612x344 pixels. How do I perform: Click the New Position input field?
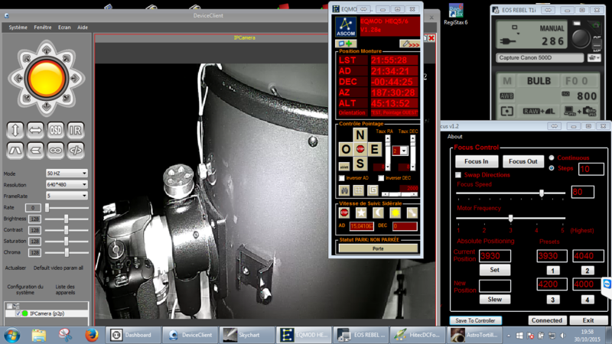pyautogui.click(x=494, y=285)
